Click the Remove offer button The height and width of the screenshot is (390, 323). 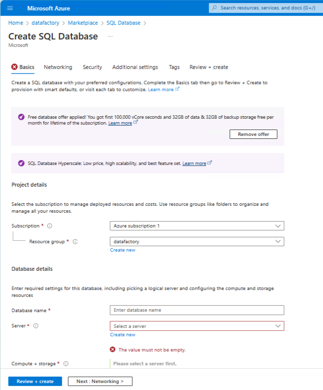coord(253,134)
